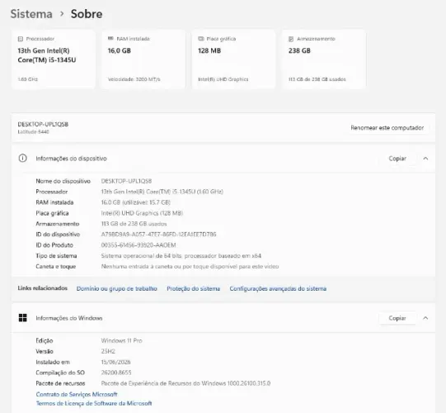Click the Armazenamento card icon

pyautogui.click(x=291, y=39)
